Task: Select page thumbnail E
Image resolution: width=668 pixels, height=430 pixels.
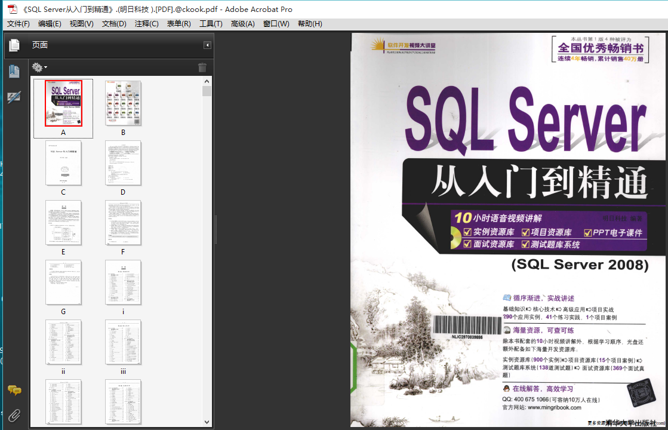Action: tap(63, 222)
